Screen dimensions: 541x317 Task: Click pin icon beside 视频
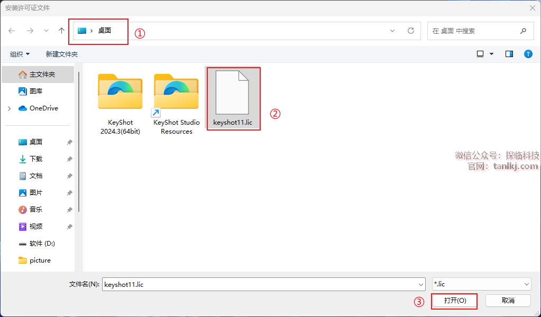pos(69,226)
